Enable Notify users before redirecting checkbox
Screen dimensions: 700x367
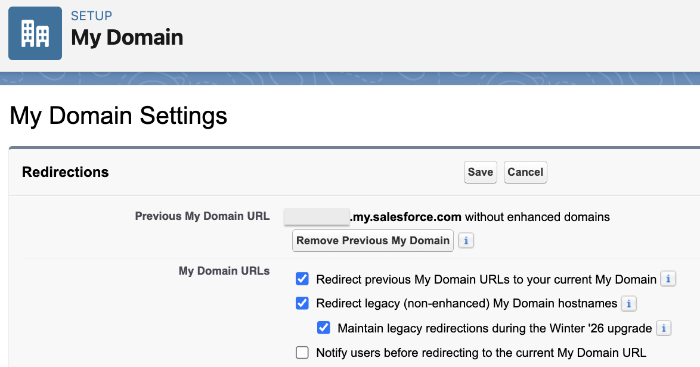(302, 353)
